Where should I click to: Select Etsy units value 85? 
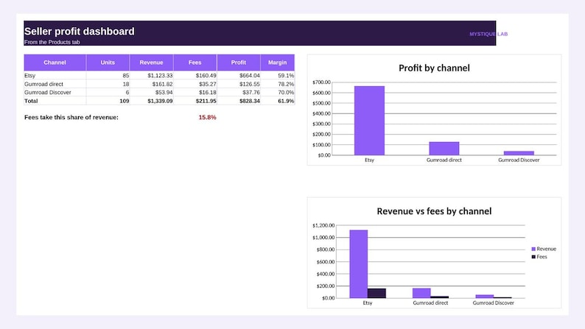click(x=108, y=75)
